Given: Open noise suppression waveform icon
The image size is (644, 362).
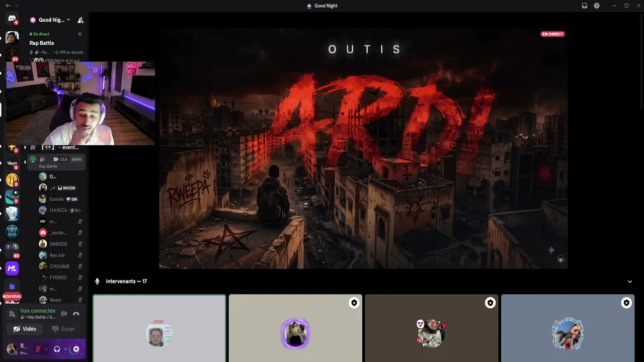Looking at the screenshot, I should point(64,314).
